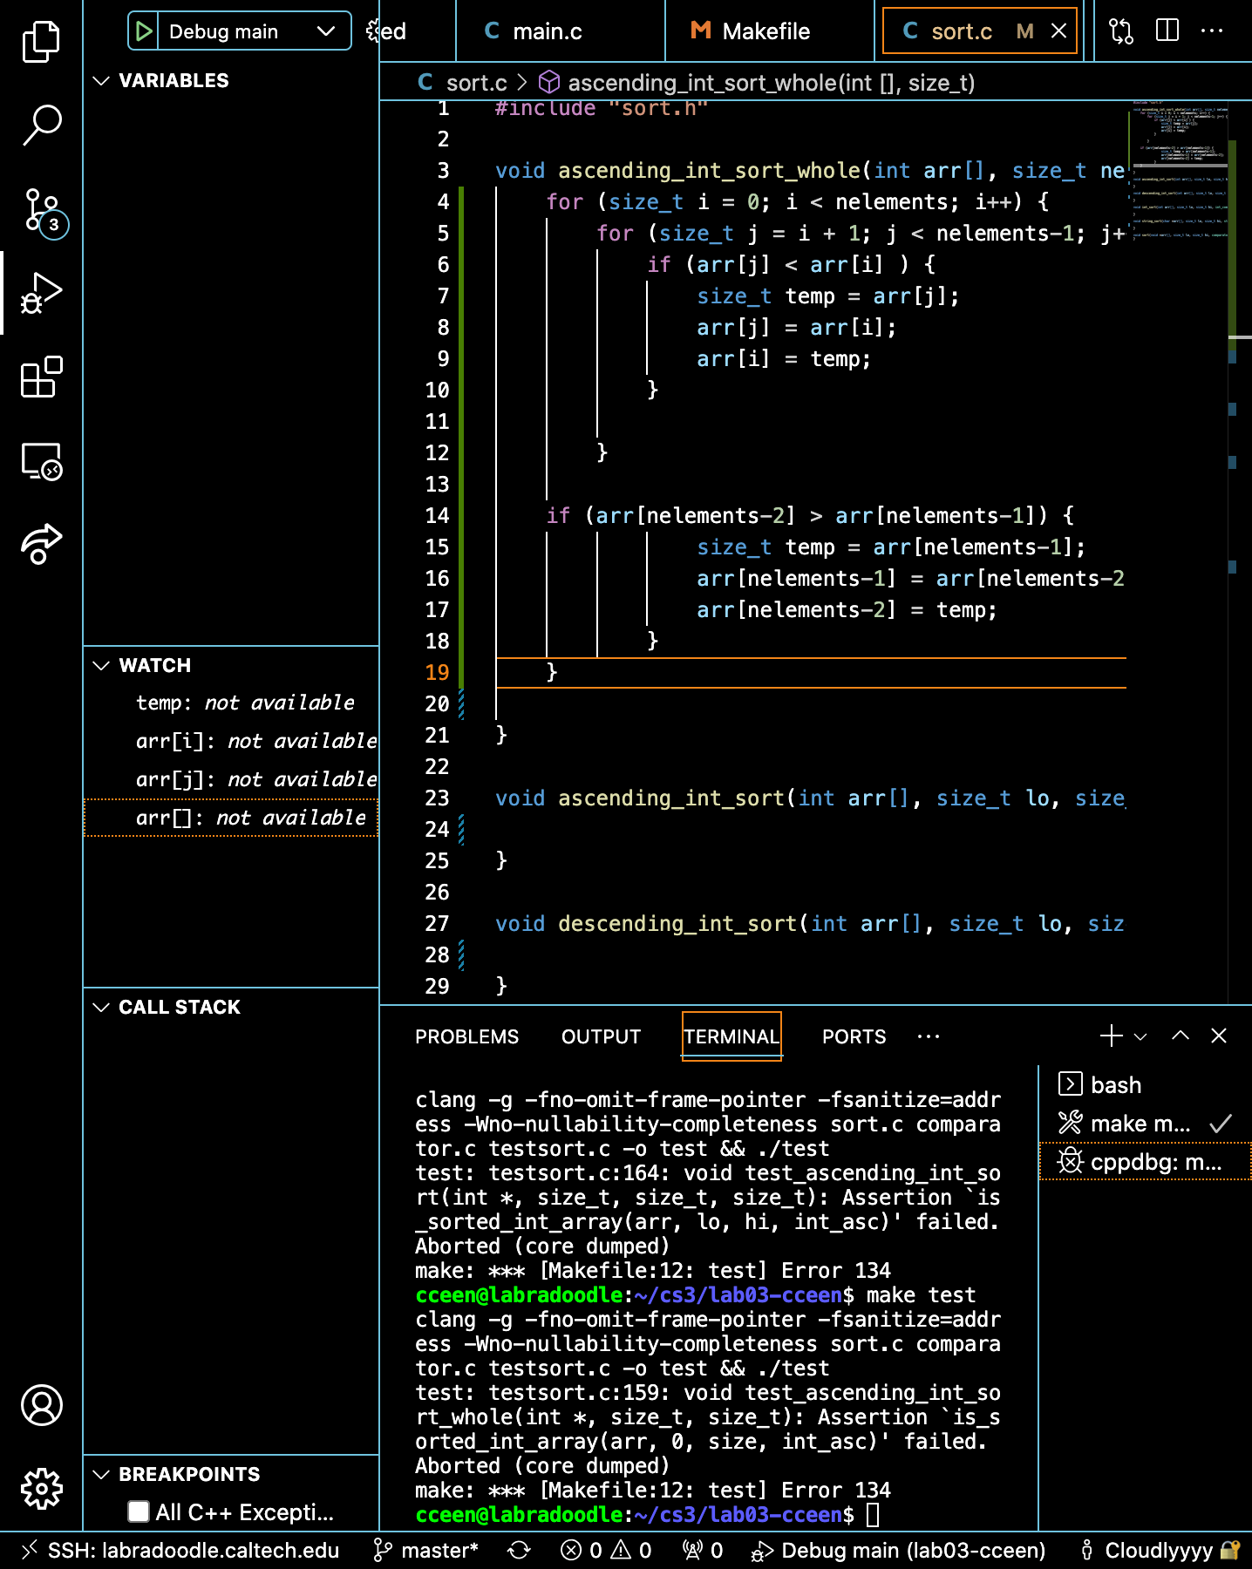
Task: Open the new terminal launch profile dropdown
Action: pos(1140,1036)
